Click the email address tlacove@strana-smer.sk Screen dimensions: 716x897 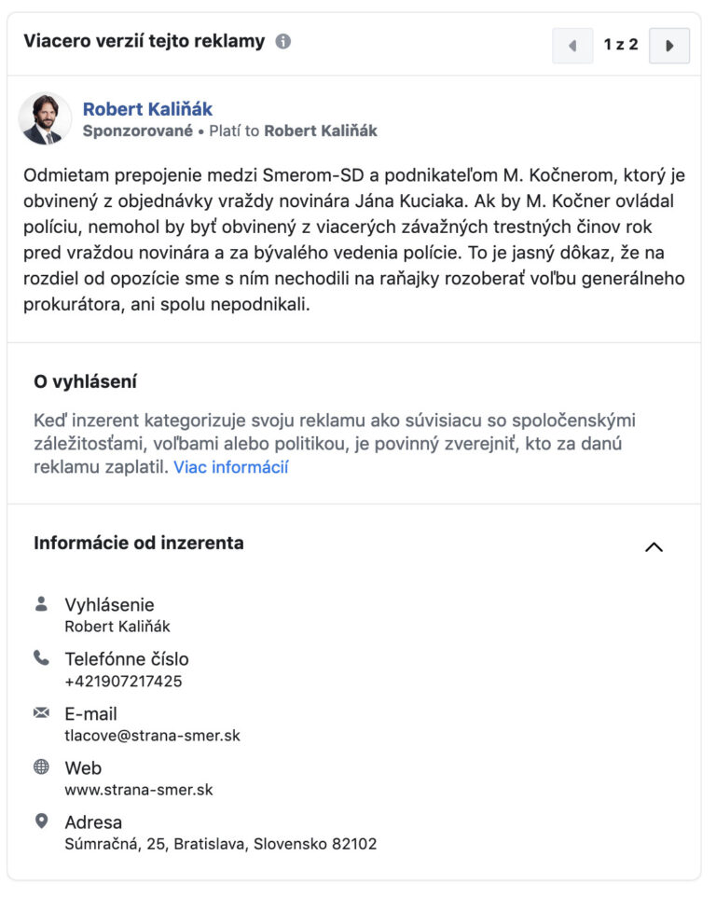(x=152, y=736)
